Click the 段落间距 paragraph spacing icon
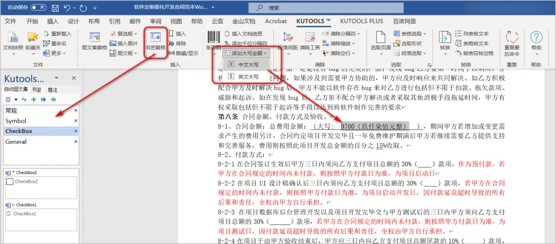This screenshot has width=556, height=244. [x=288, y=38]
